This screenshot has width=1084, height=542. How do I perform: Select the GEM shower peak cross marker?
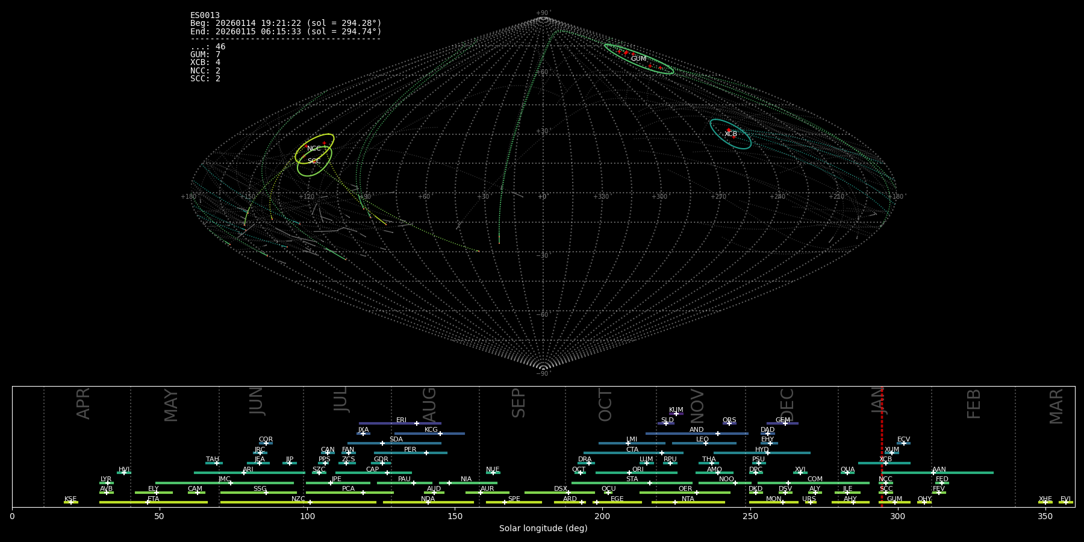coord(785,423)
